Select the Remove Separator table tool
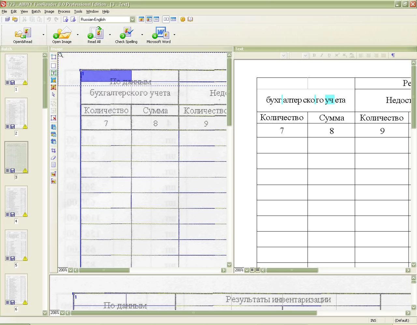 [53, 141]
